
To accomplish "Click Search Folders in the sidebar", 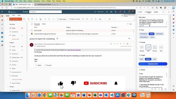I will [16, 83].
